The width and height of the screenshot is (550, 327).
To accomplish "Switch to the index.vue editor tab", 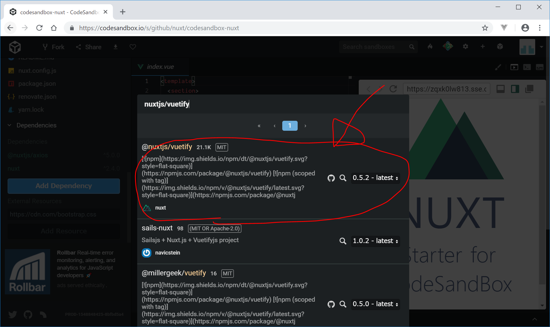I will click(160, 67).
